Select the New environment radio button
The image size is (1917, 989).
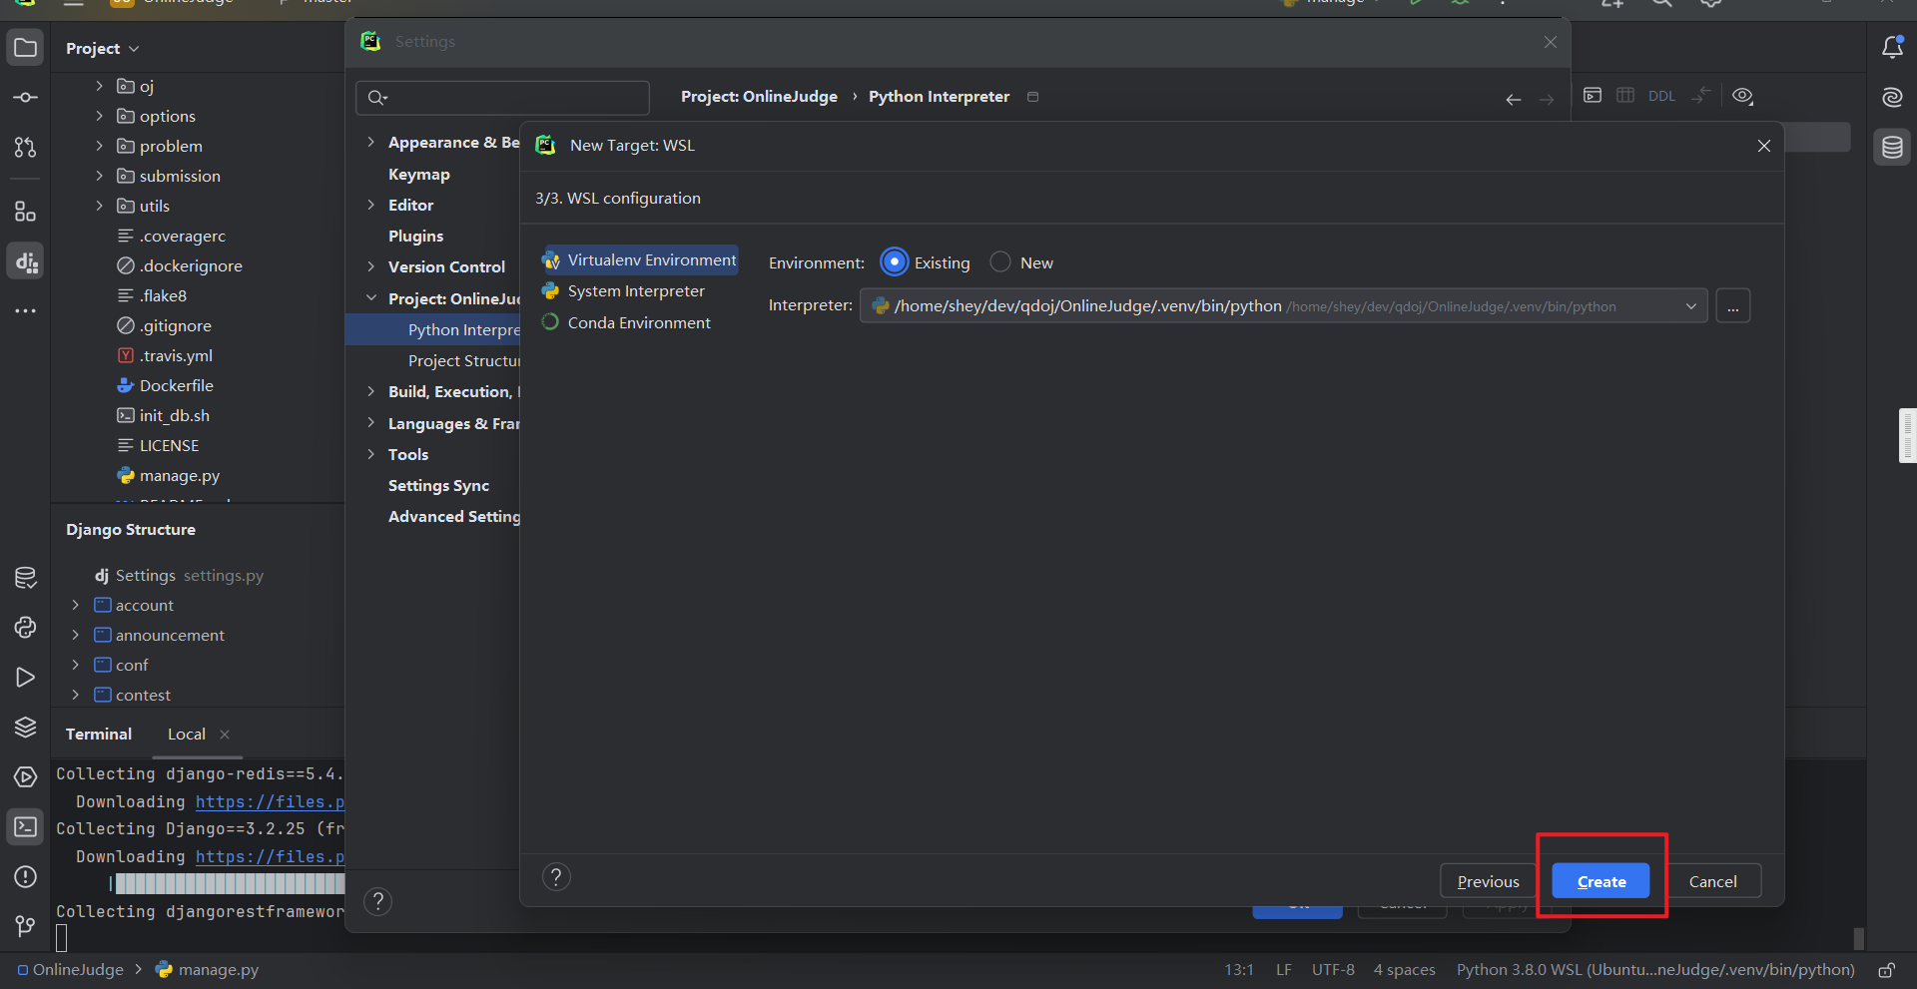click(x=1000, y=262)
